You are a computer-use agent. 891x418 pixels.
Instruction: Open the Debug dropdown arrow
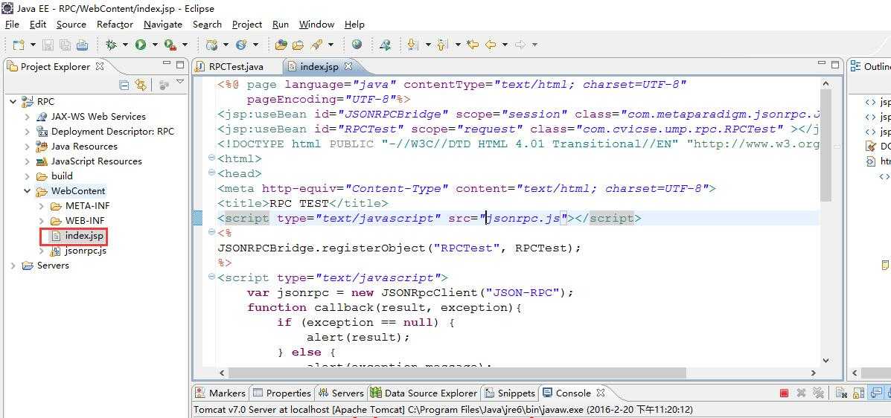pos(124,45)
